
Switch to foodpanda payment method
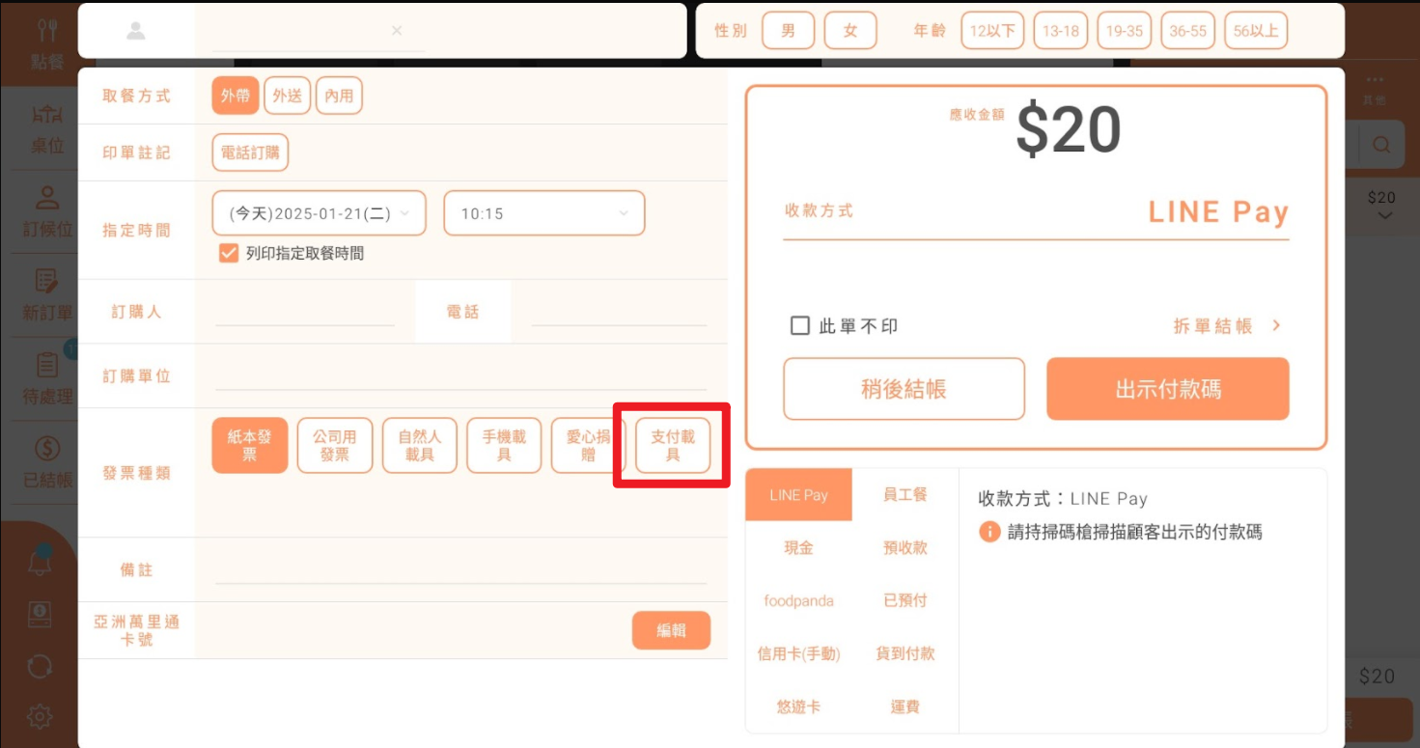click(x=798, y=600)
